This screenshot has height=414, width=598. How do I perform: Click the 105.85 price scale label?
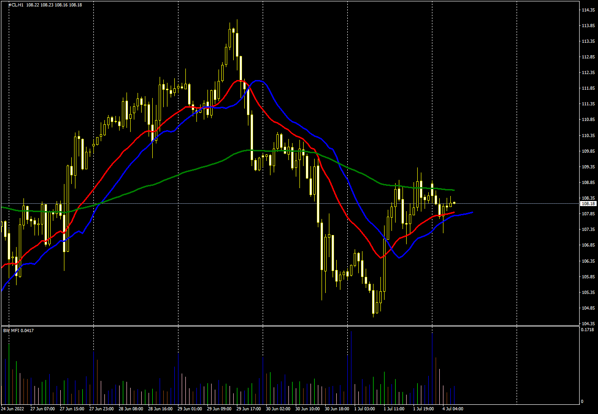tap(588, 276)
